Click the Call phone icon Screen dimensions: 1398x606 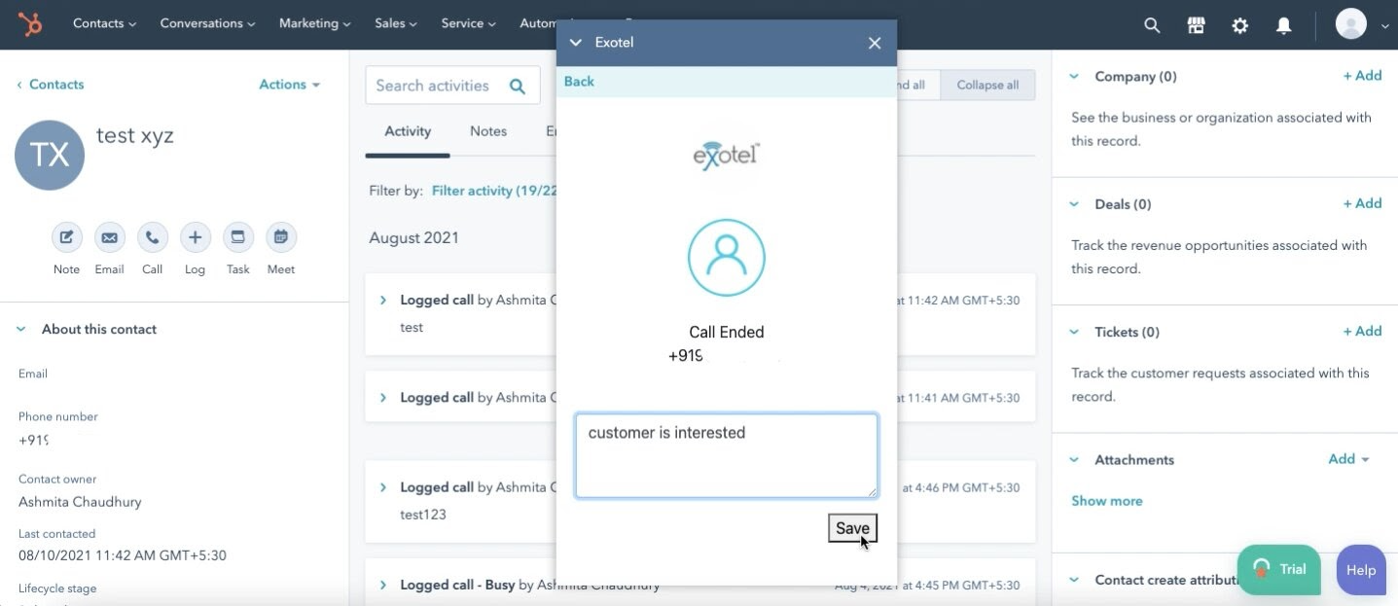click(x=152, y=237)
